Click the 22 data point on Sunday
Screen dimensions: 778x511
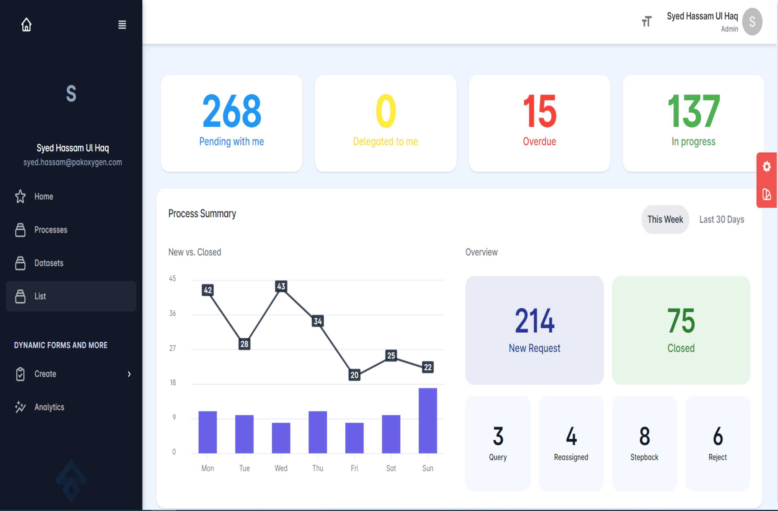(x=428, y=367)
